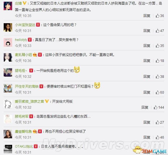168x155 pixels.
Task: Click the rabbit avatar of 爱羽紫微_狼族之音
Action: 8,104
